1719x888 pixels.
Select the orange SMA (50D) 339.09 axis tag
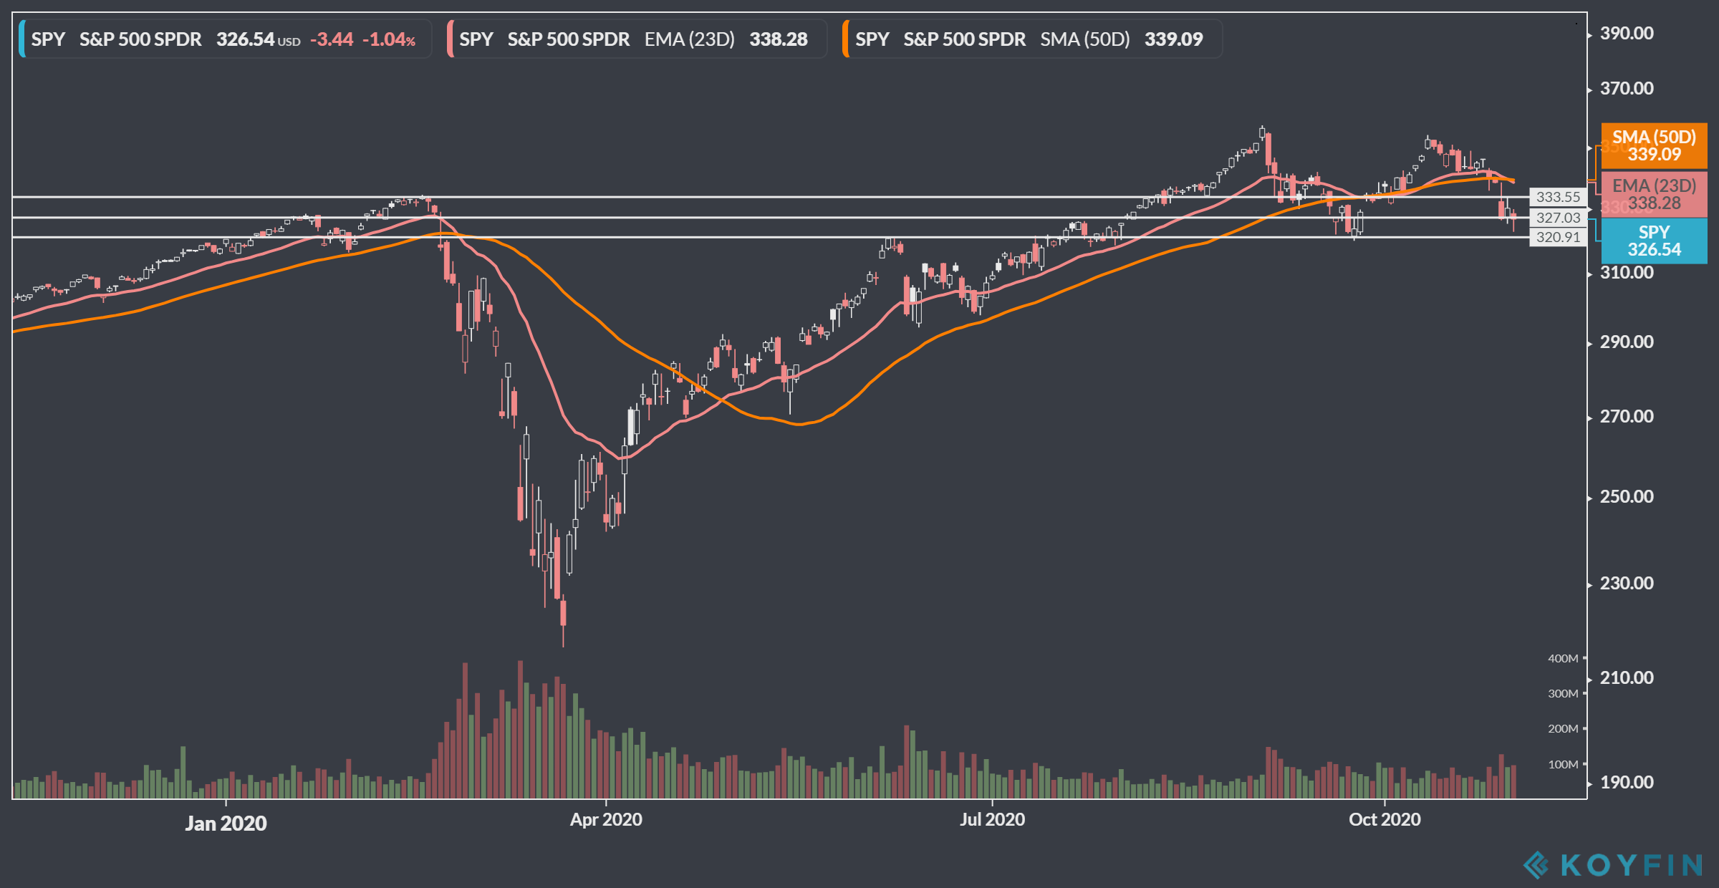(1654, 146)
